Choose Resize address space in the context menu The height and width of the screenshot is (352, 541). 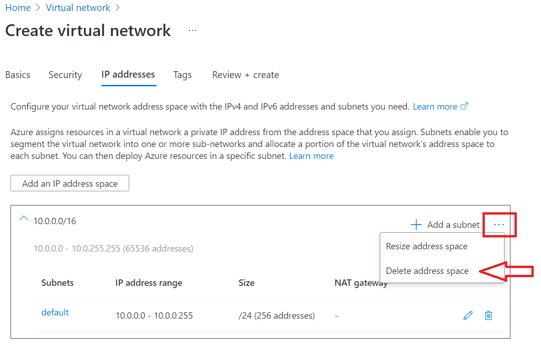(x=426, y=246)
